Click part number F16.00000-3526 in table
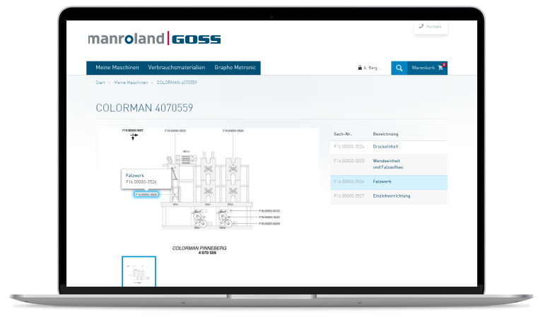This screenshot has width=543, height=317. coord(349,182)
